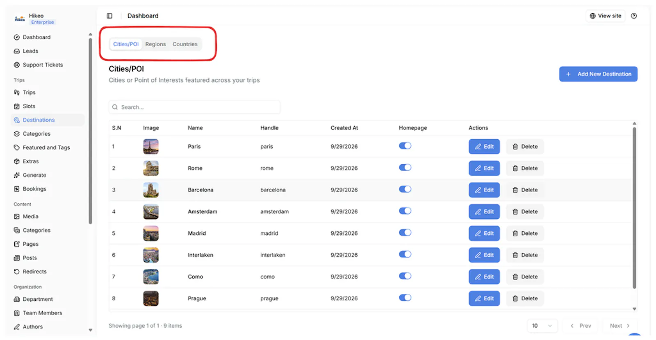This screenshot has width=656, height=340.
Task: Switch to the Cities/POI tab
Action: pos(126,44)
